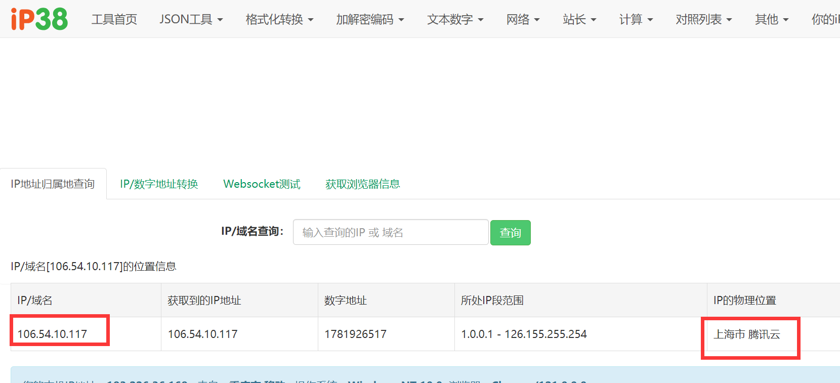This screenshot has width=840, height=383.
Task: Open the 计算 dropdown menu
Action: point(636,19)
